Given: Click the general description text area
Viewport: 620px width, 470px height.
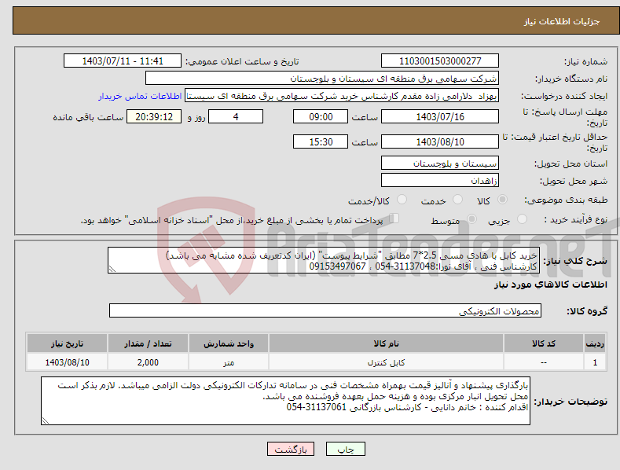Looking at the screenshot, I should point(324,260).
